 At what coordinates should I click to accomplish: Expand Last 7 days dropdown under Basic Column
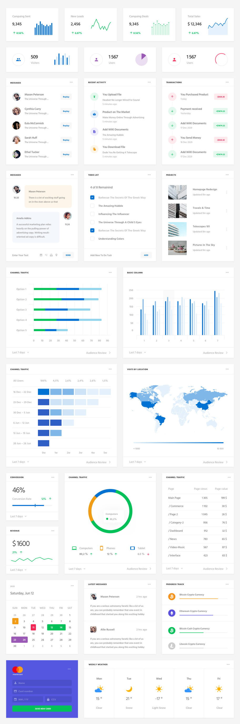(137, 353)
